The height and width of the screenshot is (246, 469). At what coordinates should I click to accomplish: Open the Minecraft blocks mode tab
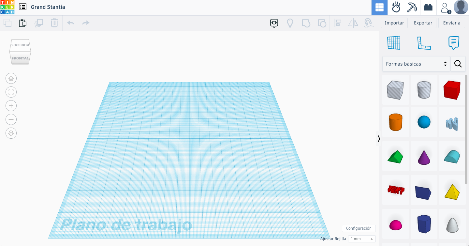point(412,7)
